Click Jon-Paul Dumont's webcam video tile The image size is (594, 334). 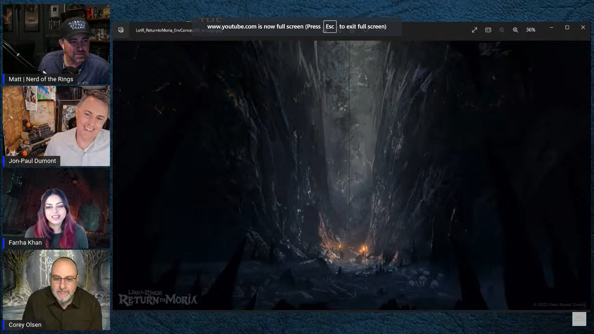[x=56, y=126]
